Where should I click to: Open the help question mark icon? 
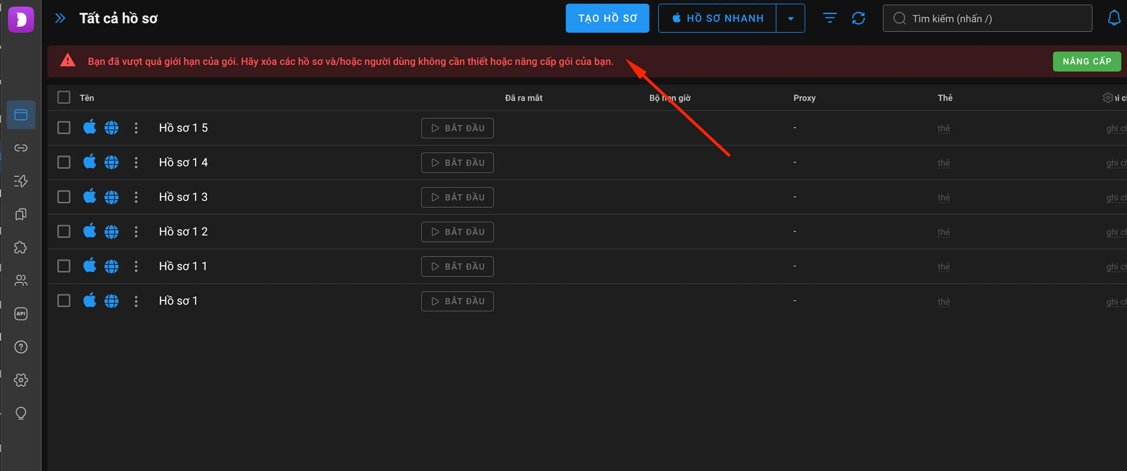21,347
